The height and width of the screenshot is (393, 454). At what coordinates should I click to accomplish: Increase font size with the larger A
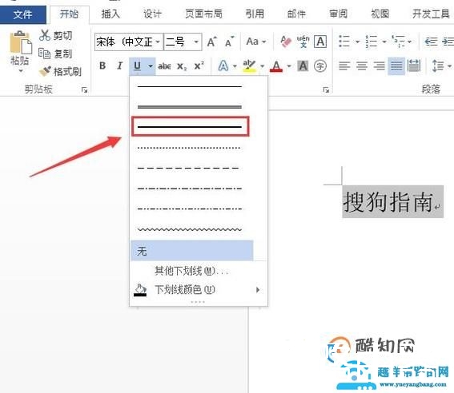point(211,42)
